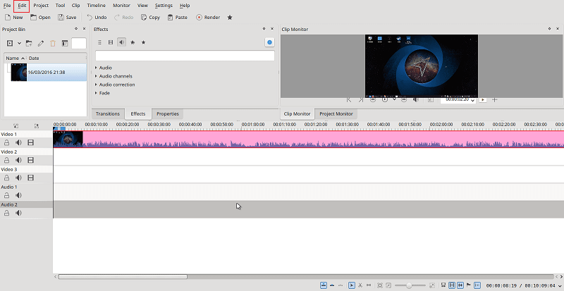Switch to the Project Monitor tab
564x291 pixels.
[336, 113]
